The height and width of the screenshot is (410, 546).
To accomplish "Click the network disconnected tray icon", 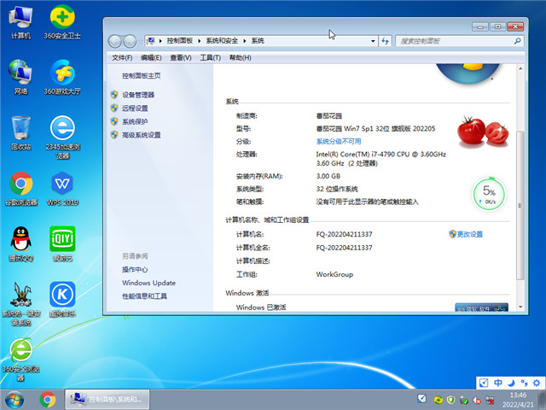I will [x=490, y=401].
